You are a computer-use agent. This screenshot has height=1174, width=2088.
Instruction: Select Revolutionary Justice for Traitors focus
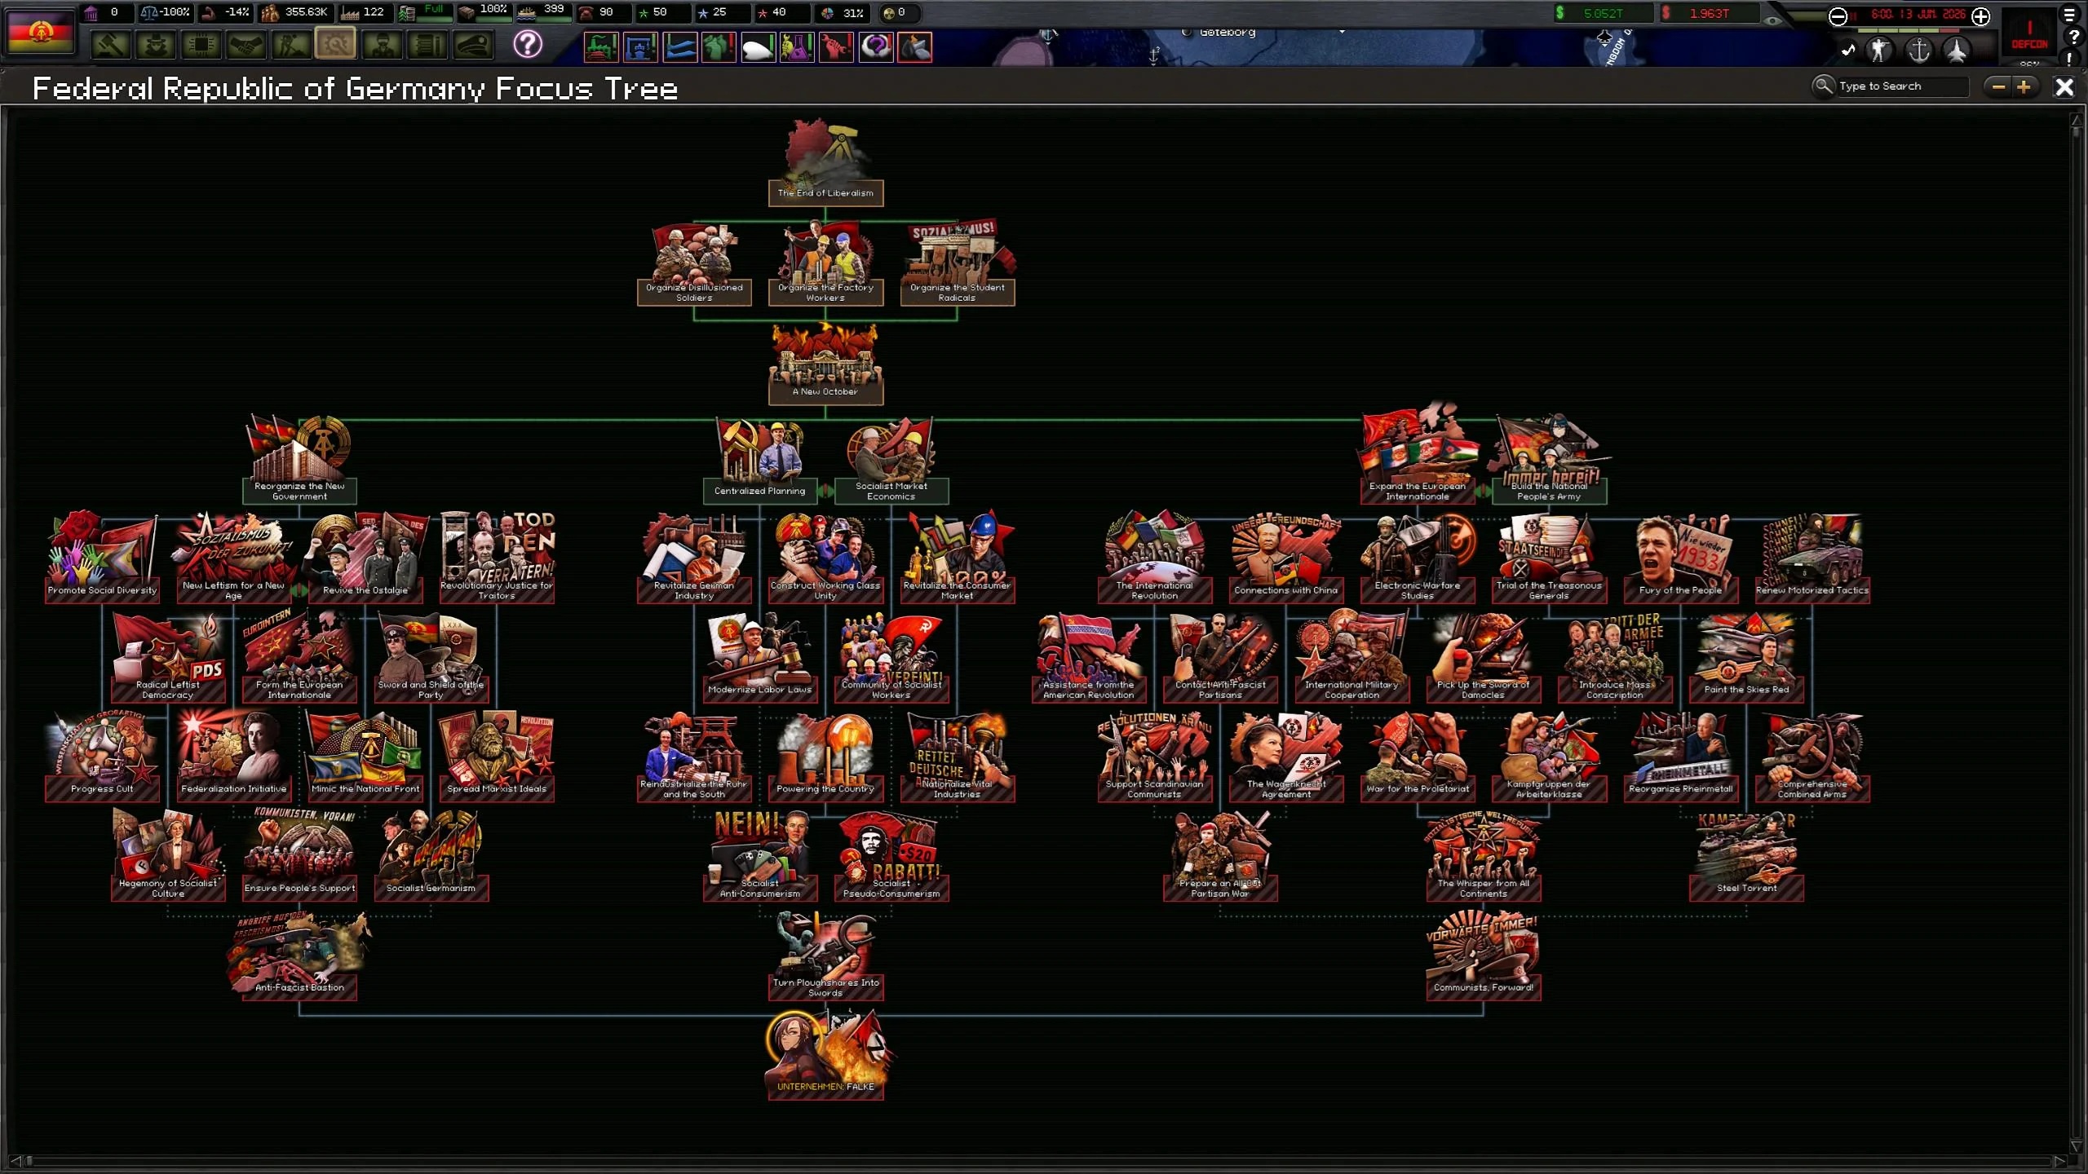497,559
